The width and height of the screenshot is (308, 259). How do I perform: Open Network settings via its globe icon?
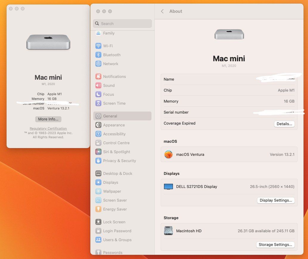98,64
